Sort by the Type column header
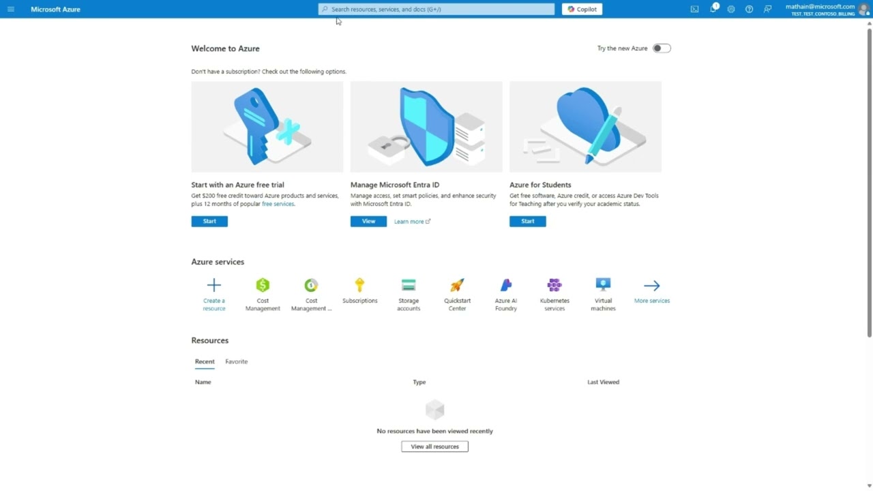 419,382
